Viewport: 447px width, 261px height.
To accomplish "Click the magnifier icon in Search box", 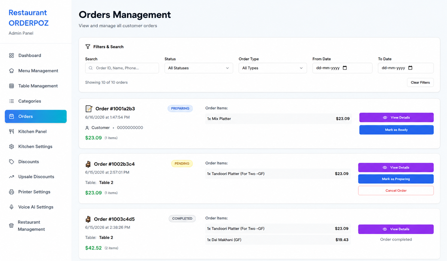I will pyautogui.click(x=91, y=68).
